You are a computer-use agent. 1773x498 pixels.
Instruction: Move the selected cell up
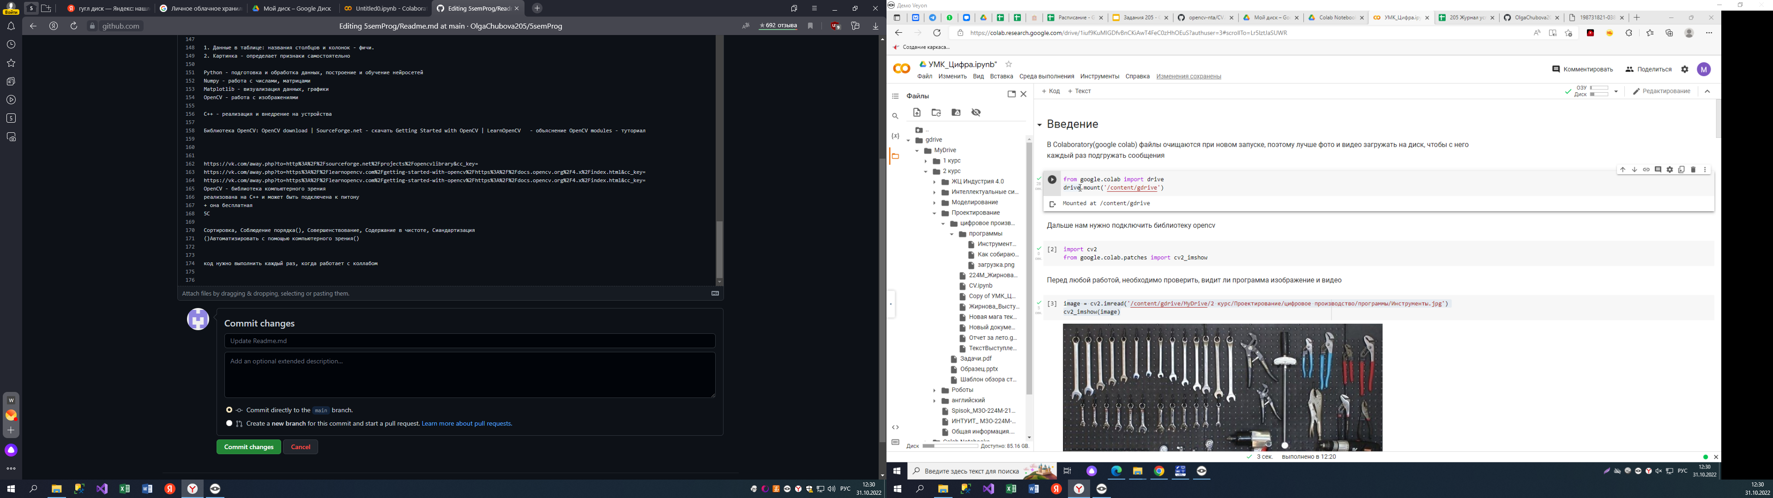click(x=1622, y=170)
